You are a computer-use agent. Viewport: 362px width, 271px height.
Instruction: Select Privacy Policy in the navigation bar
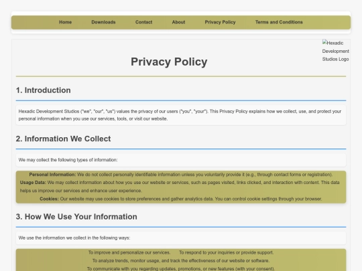click(220, 22)
